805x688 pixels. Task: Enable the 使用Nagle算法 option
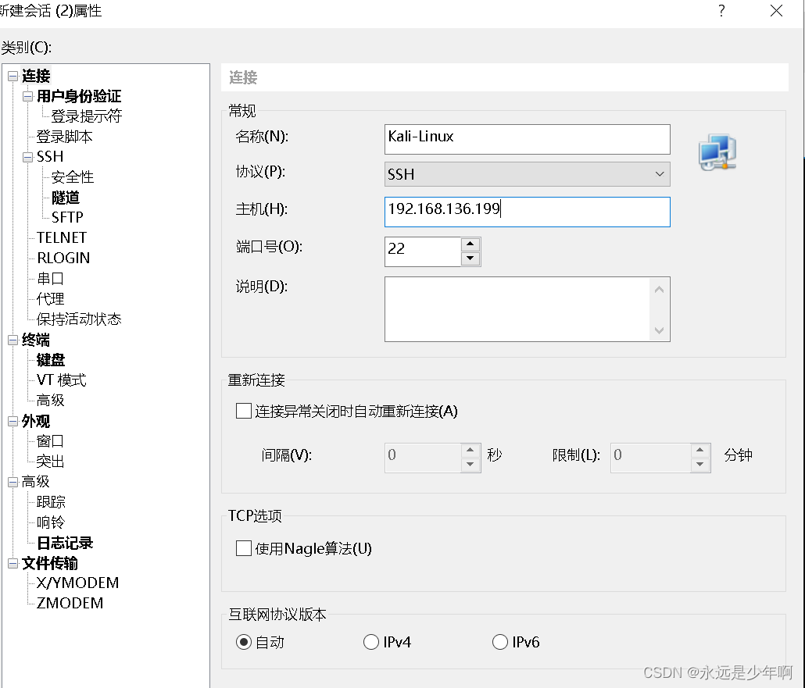[x=243, y=548]
